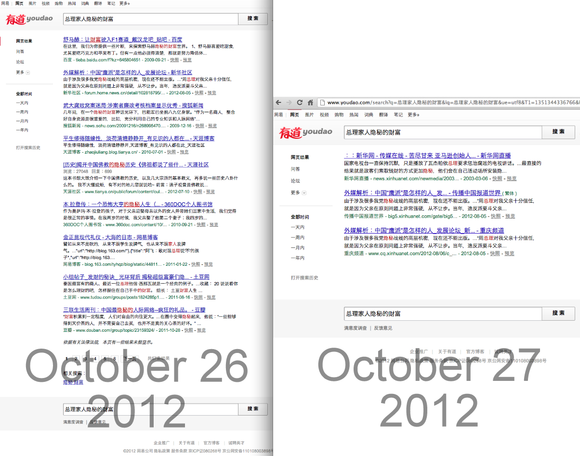Open the 新华网 传媒在线 新华网直播 result

(427, 156)
